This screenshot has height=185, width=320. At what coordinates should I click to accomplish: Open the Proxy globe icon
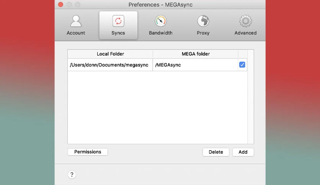click(203, 21)
